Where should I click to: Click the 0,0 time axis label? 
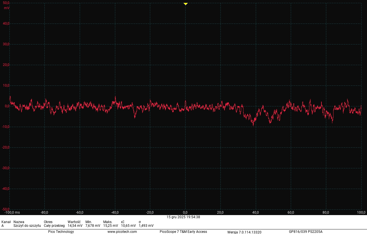point(186,212)
